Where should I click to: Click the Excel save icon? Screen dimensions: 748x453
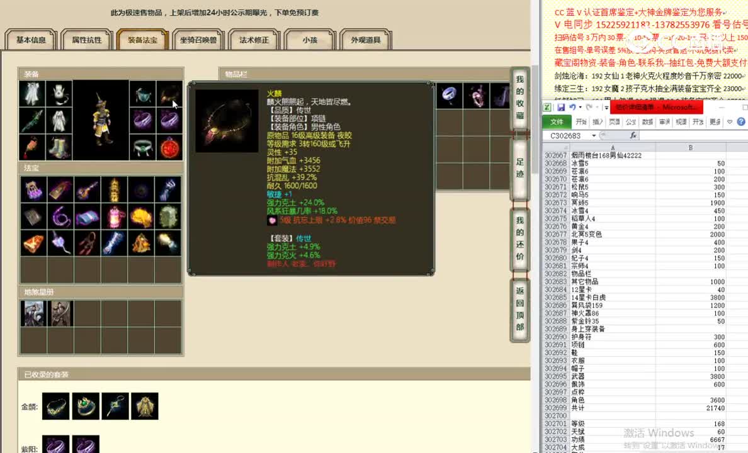[561, 107]
